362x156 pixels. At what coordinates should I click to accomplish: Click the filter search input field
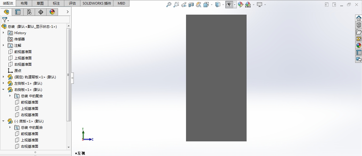point(40,20)
